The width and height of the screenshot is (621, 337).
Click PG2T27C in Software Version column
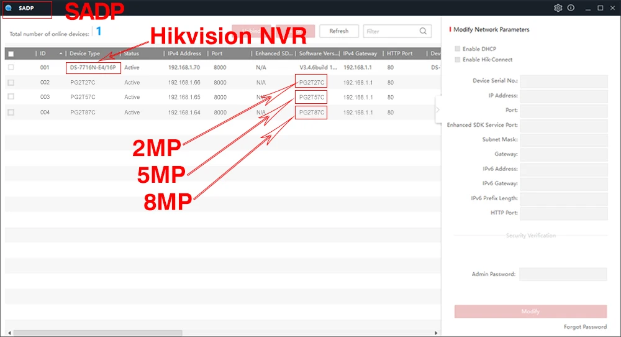pyautogui.click(x=311, y=83)
